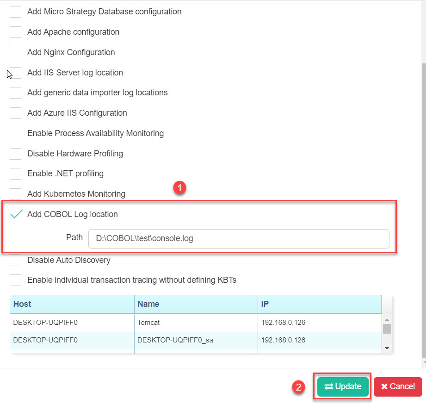Viewport: 426px width, 404px height.
Task: Click the Cancel button
Action: [x=398, y=386]
